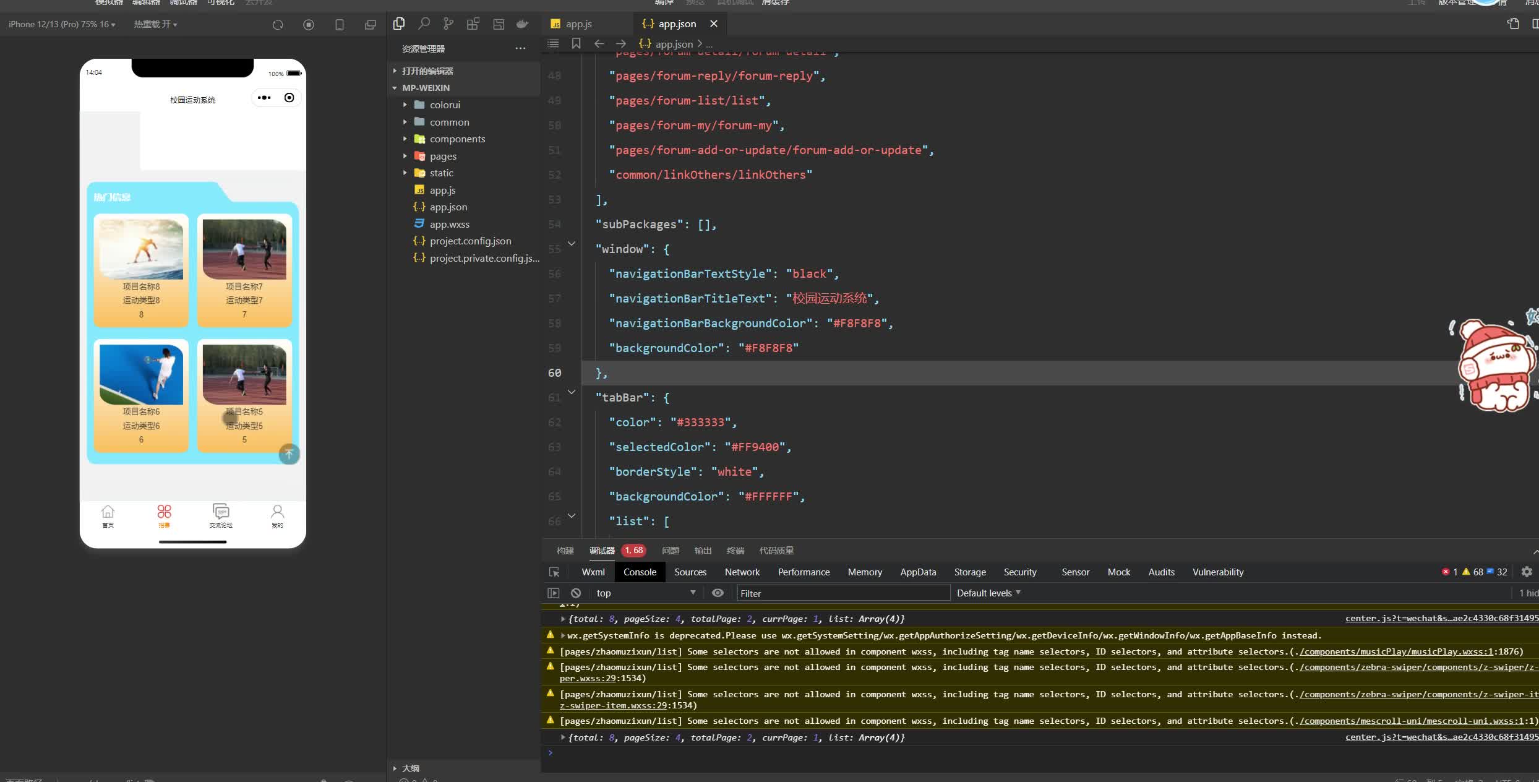Click the refresh simulator icon
Image resolution: width=1539 pixels, height=782 pixels.
coord(278,25)
